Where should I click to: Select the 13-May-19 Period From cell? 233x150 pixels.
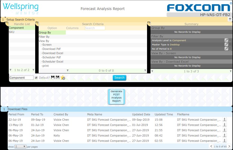click(x=15, y=125)
